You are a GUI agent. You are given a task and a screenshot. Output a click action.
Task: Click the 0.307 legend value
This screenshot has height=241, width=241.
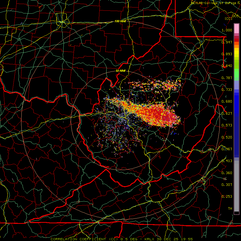point(227,184)
